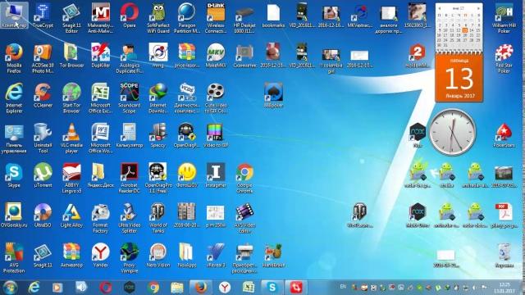Launch Paragon Partition Manager shortcut
The height and width of the screenshot is (295, 525).
187,18
